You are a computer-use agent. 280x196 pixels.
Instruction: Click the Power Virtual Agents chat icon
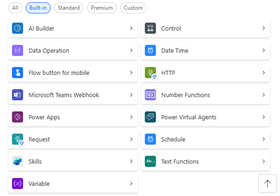pos(150,117)
